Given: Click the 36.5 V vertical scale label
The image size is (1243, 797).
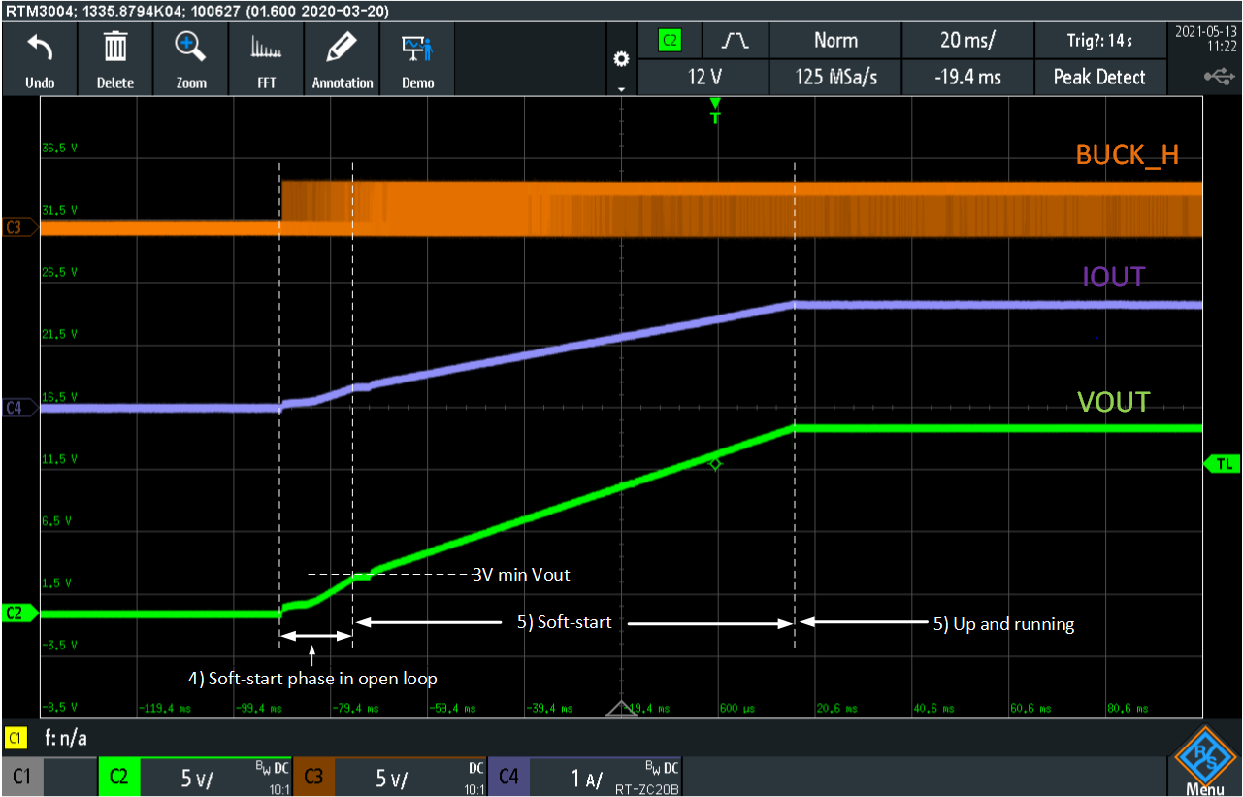Looking at the screenshot, I should pyautogui.click(x=59, y=148).
